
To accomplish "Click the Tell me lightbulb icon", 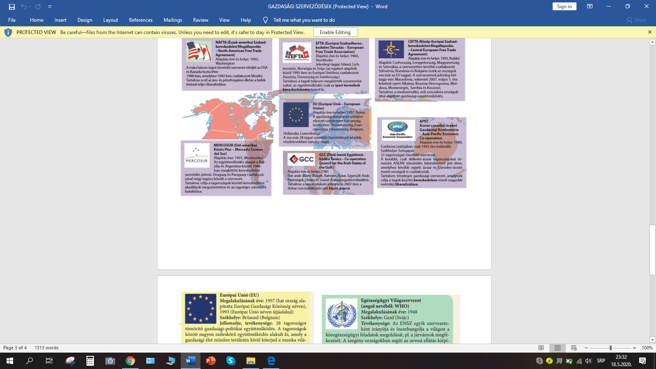I will (265, 20).
